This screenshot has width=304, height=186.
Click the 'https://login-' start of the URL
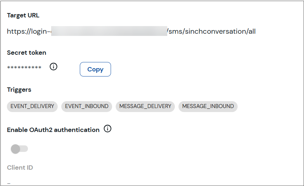click(29, 31)
